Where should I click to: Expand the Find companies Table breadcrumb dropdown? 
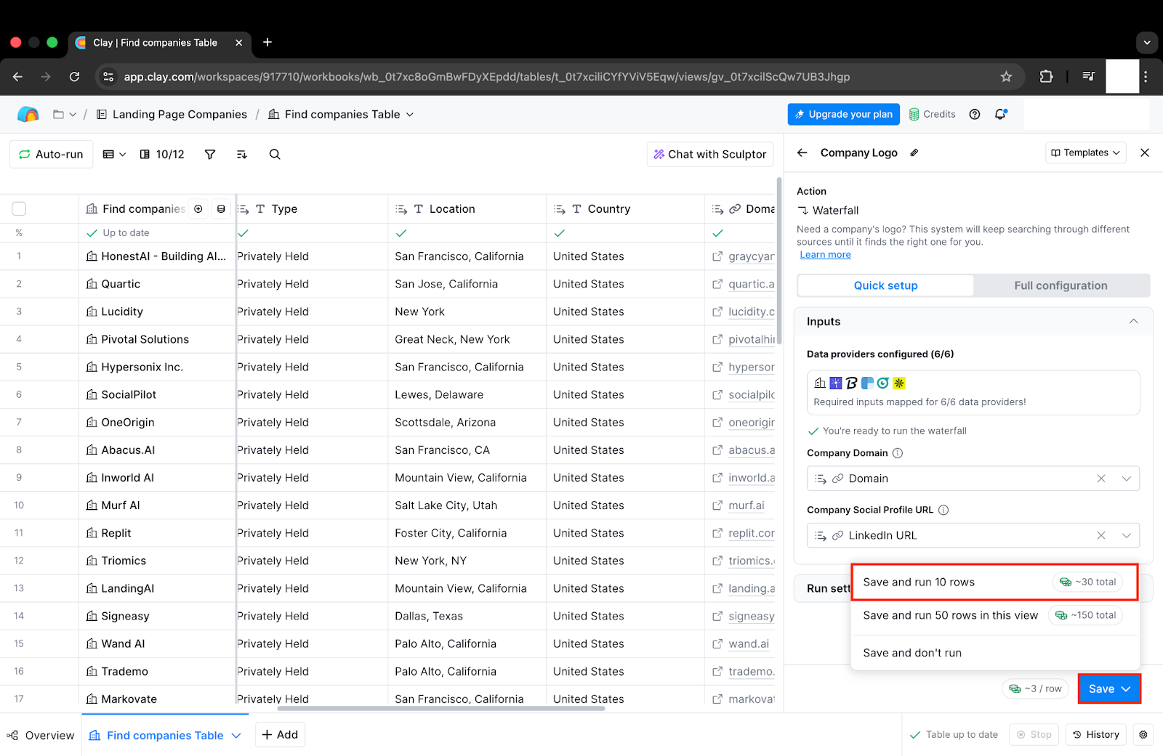tap(410, 114)
